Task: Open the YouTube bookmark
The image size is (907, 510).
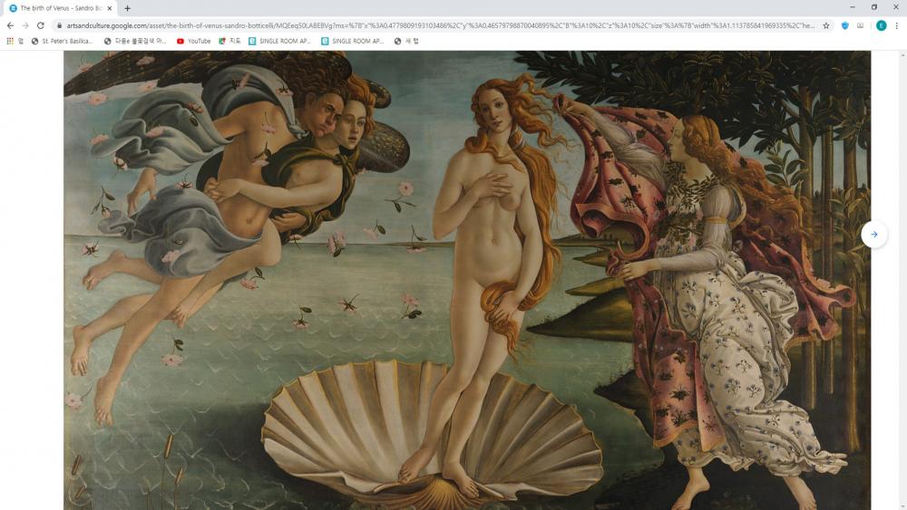Action: 194,41
